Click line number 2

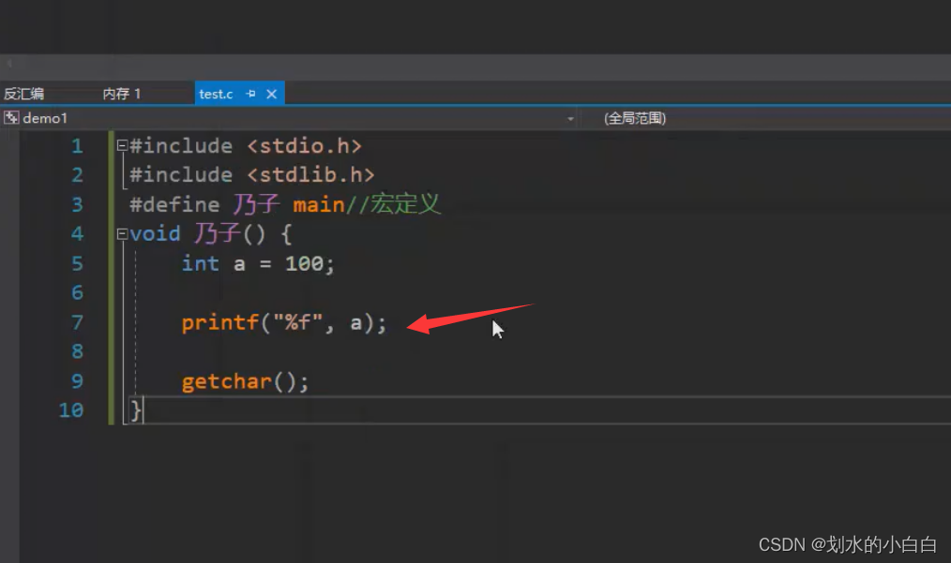(77, 175)
